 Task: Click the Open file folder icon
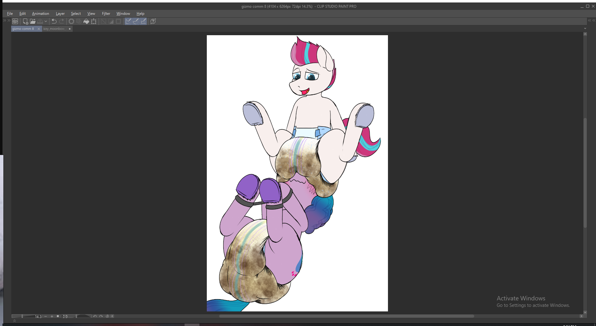(x=33, y=21)
